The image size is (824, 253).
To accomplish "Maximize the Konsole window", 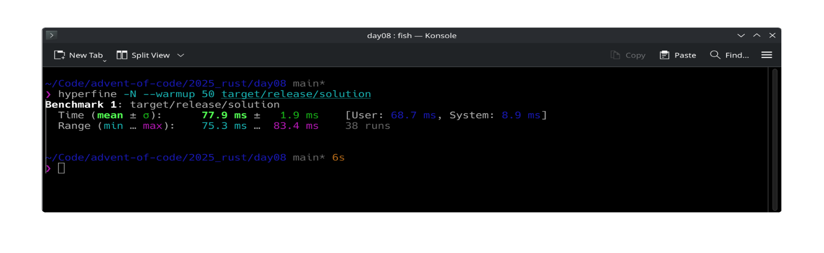I will tap(757, 35).
